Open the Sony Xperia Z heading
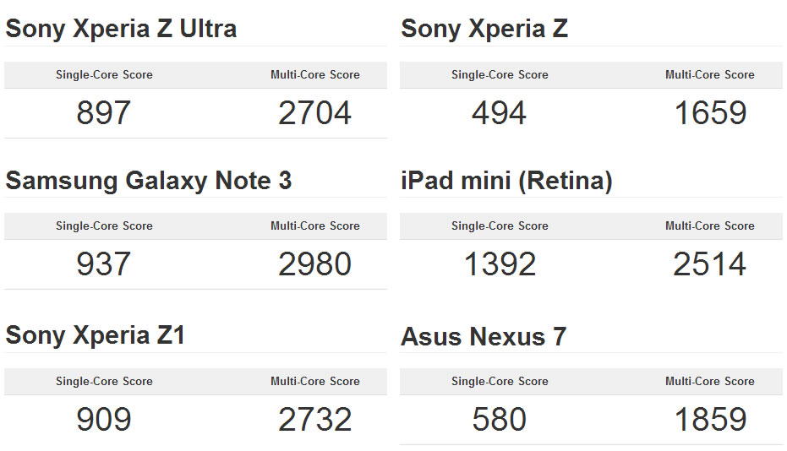 coord(484,29)
